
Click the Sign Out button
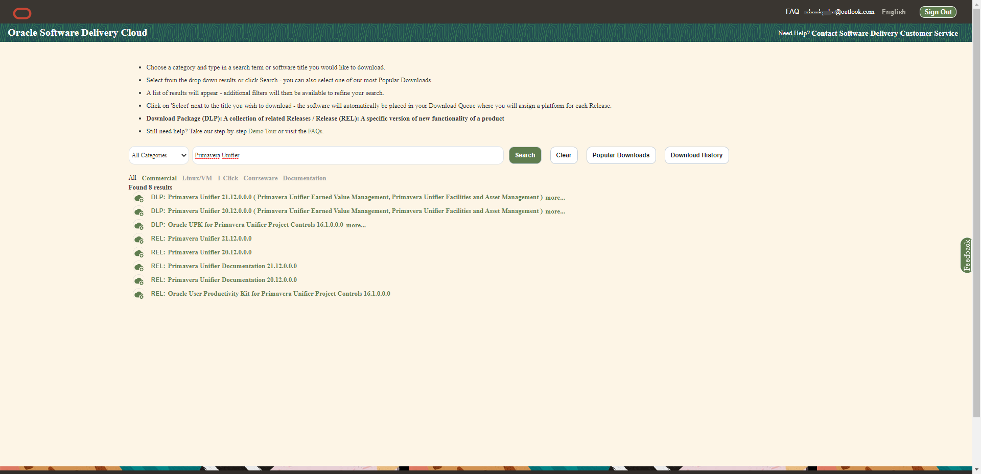coord(938,12)
